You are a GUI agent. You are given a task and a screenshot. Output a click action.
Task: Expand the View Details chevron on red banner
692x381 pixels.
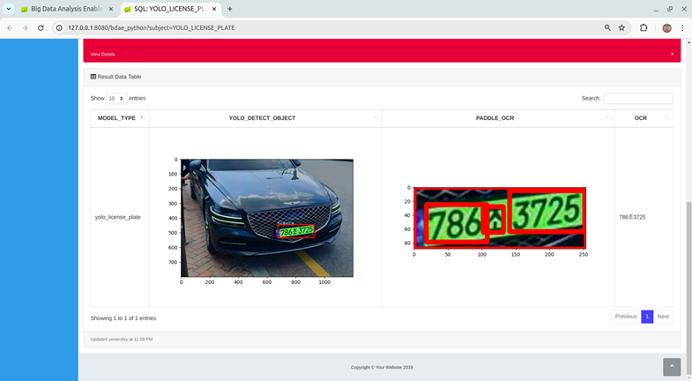pos(672,54)
